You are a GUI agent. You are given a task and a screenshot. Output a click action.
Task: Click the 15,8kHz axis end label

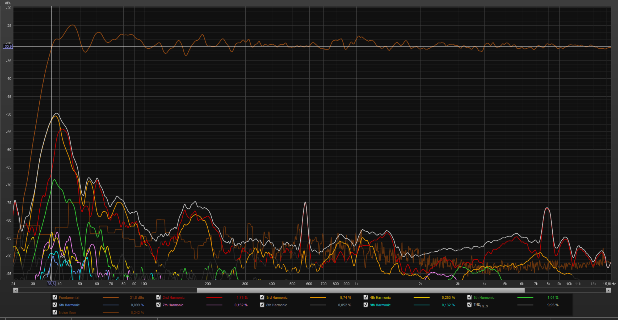pos(609,284)
